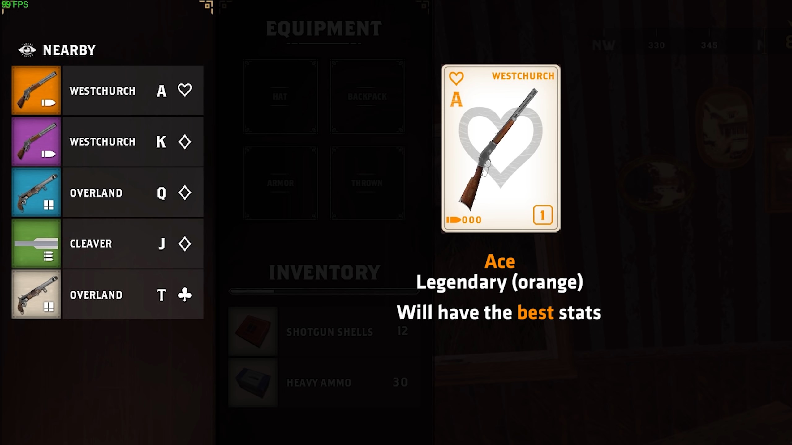Open the Hat equipment slot
Screen dimensions: 792x445
(280, 96)
